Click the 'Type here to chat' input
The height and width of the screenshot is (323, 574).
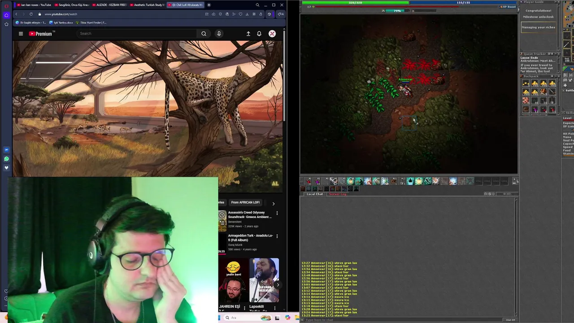tap(404, 320)
